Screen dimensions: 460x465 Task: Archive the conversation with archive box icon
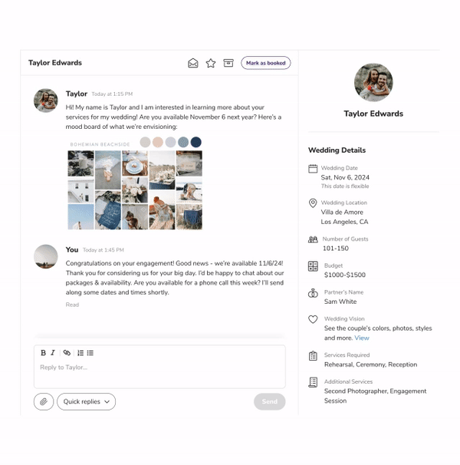228,63
